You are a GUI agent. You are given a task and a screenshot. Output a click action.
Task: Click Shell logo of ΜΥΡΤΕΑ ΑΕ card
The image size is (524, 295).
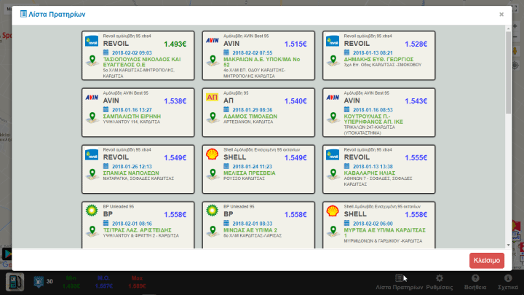pos(333,211)
